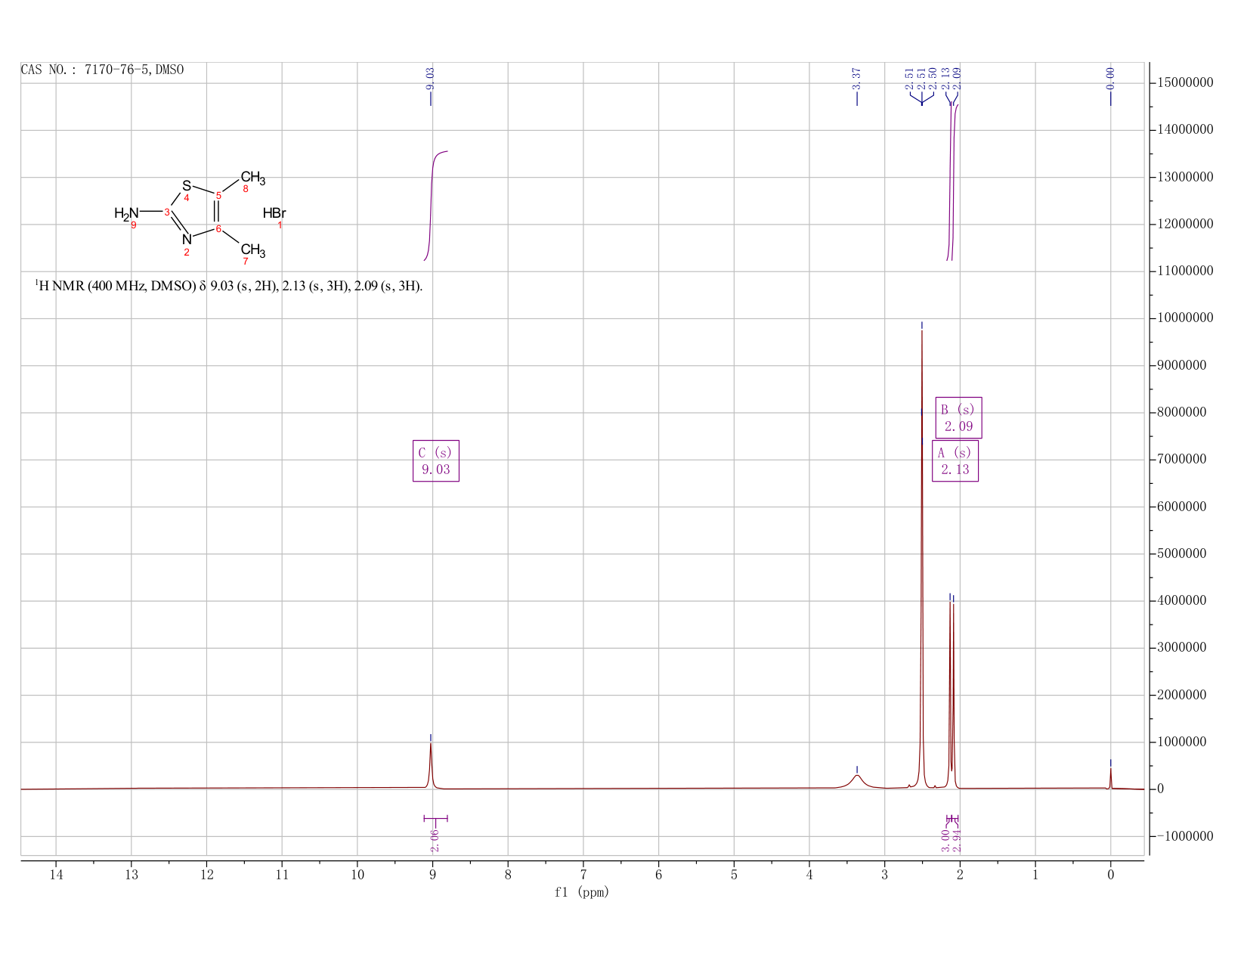Image resolution: width=1247 pixels, height=964 pixels.
Task: Click the 9.03 peak label at top
Action: coord(430,77)
